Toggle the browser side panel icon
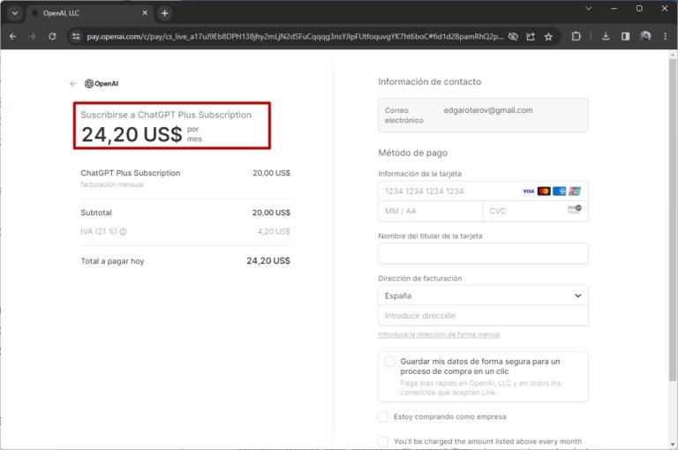The width and height of the screenshot is (678, 450). coord(625,36)
